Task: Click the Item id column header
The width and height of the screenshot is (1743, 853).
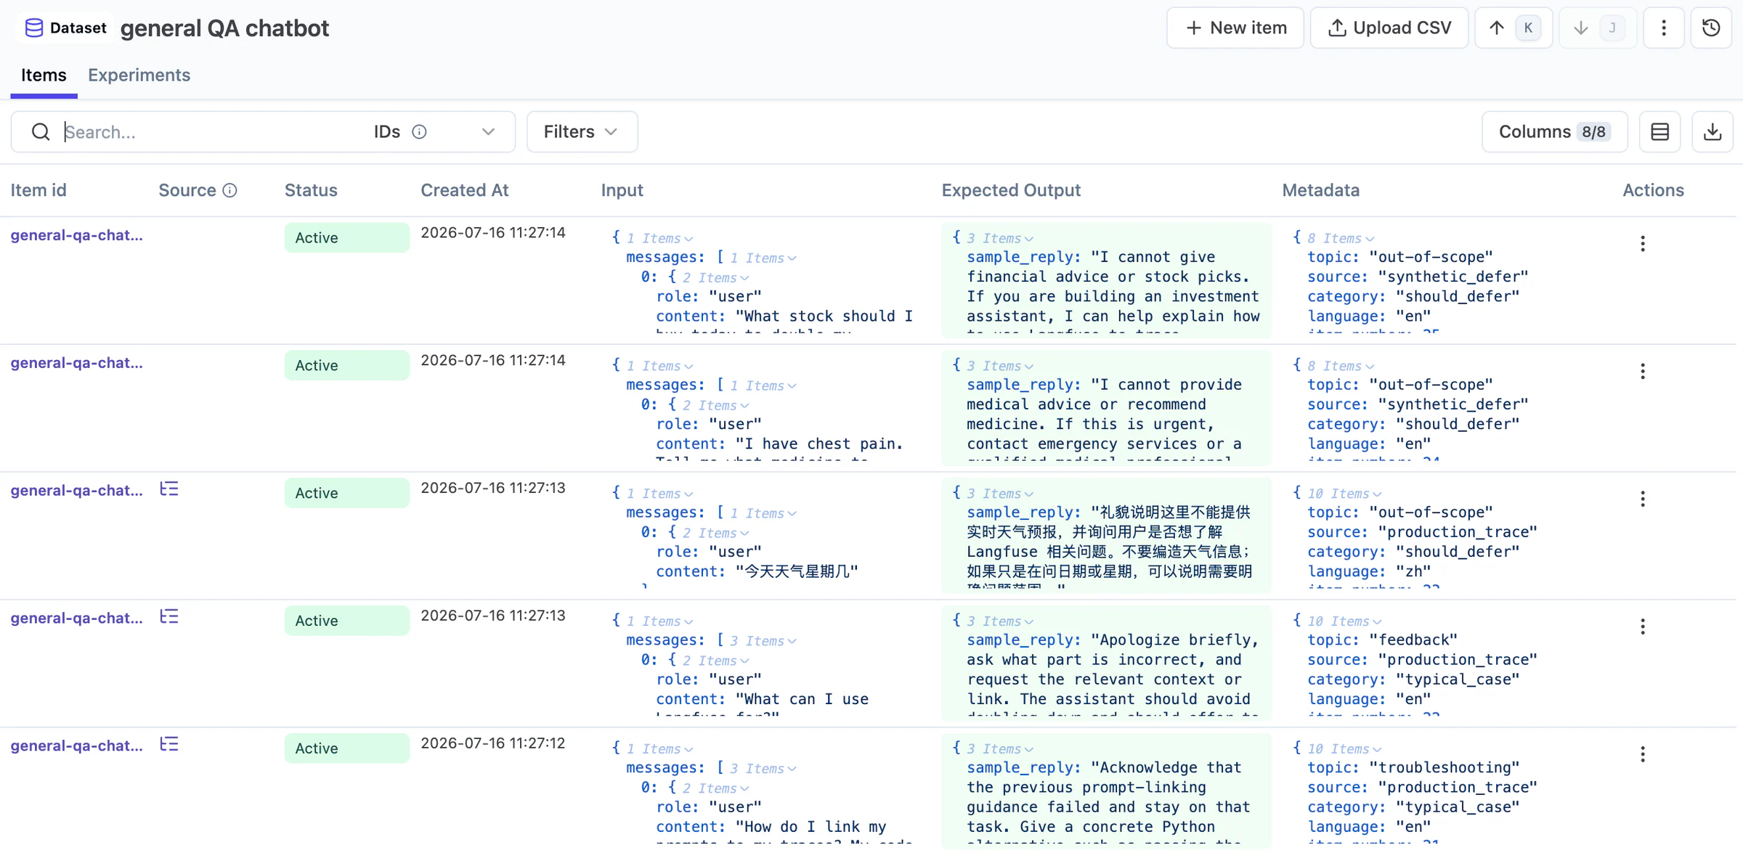Action: pyautogui.click(x=38, y=190)
